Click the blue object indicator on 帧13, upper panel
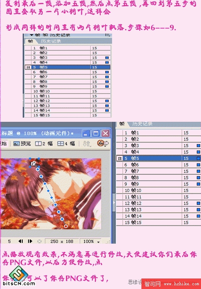201x289 pixels. tap(107, 105)
